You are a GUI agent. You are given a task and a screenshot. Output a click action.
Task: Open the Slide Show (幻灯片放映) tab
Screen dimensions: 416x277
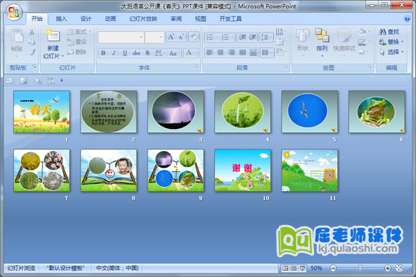pos(144,19)
